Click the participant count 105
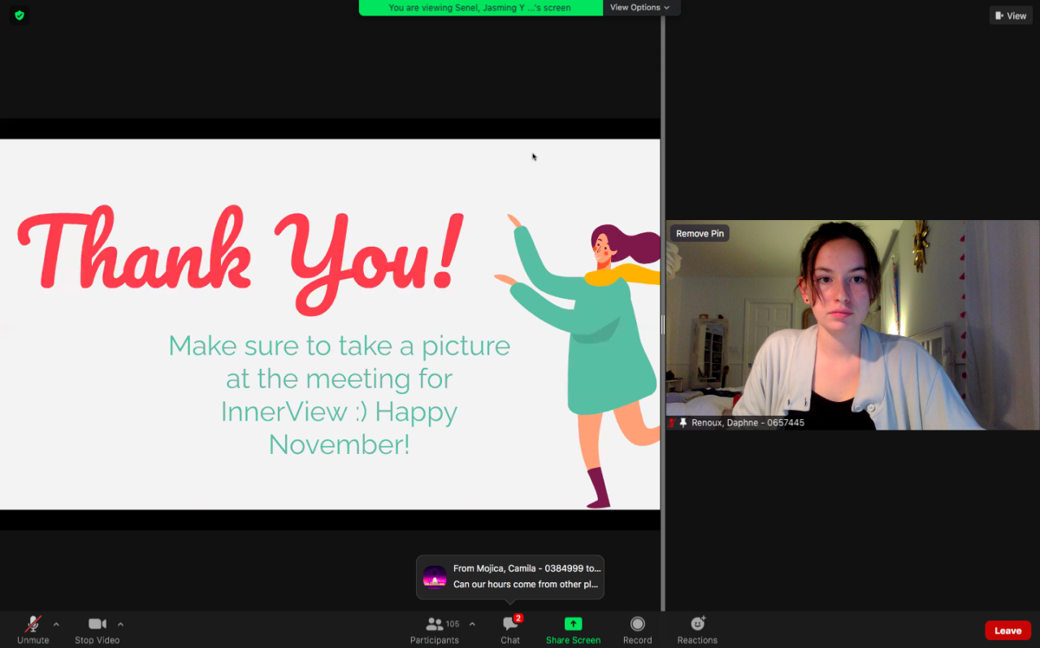Viewport: 1040px width, 648px height. 453,624
